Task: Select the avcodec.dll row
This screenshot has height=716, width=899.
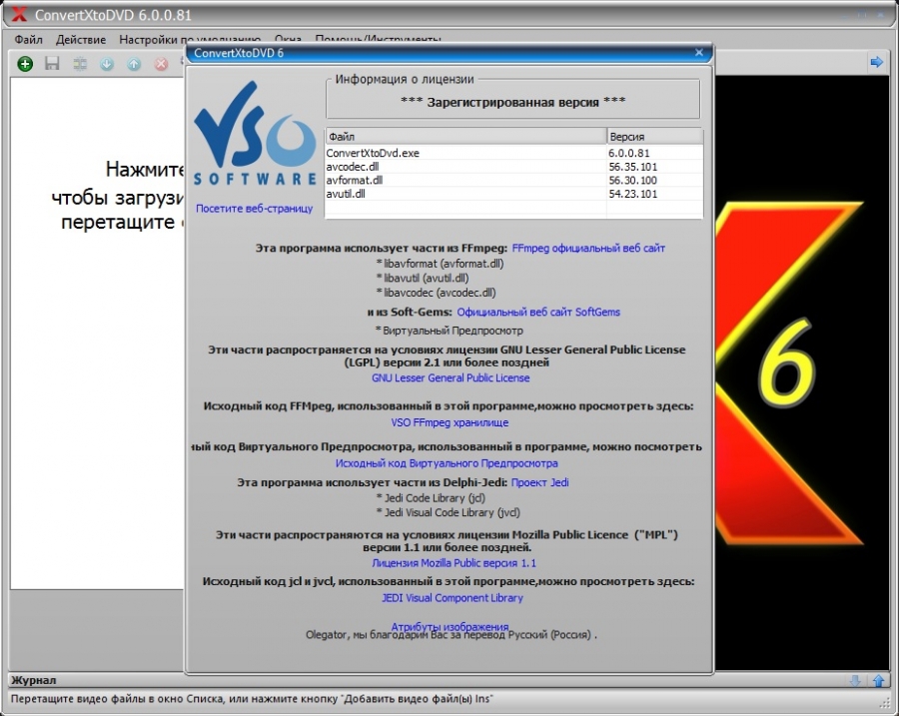Action: click(x=514, y=167)
